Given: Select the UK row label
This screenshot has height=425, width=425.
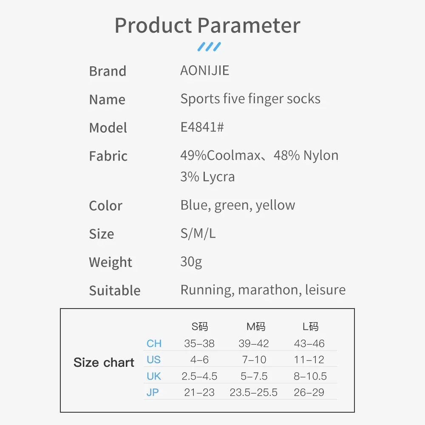Looking at the screenshot, I should 154,376.
